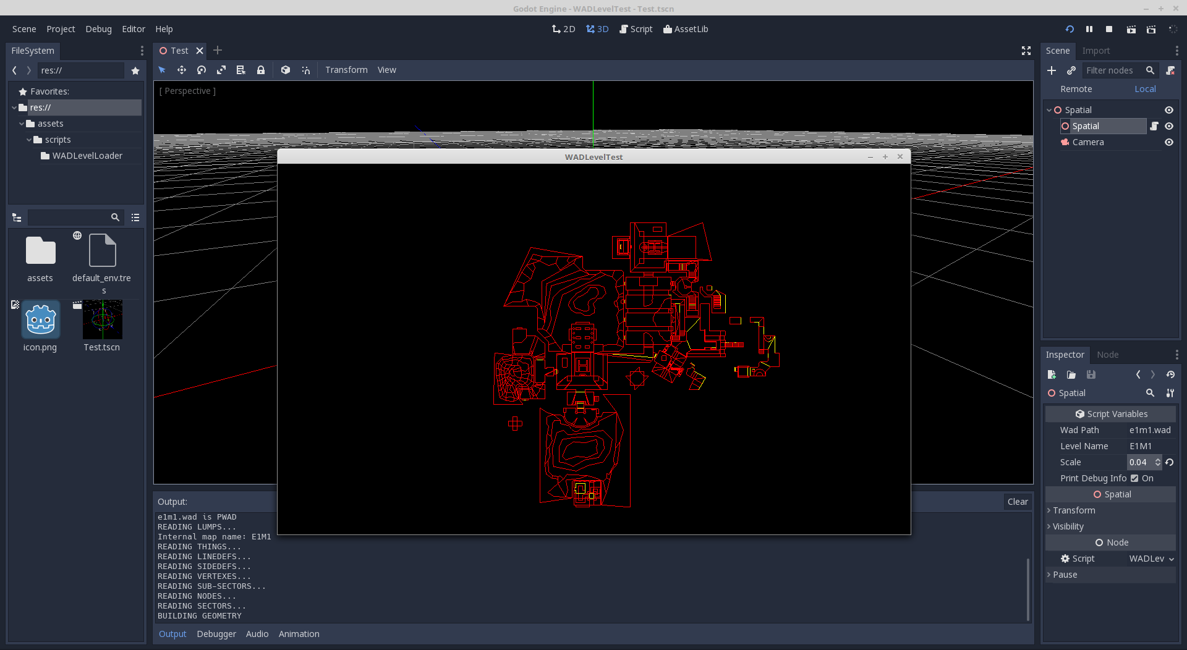Toggle local space cube icon
This screenshot has width=1187, height=650.
(x=286, y=70)
